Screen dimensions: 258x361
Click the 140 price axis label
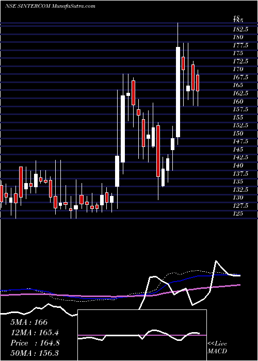[x=238, y=166]
